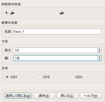Click the 名前 field containing Face_1
The height and width of the screenshot is (102, 105).
(x=57, y=31)
